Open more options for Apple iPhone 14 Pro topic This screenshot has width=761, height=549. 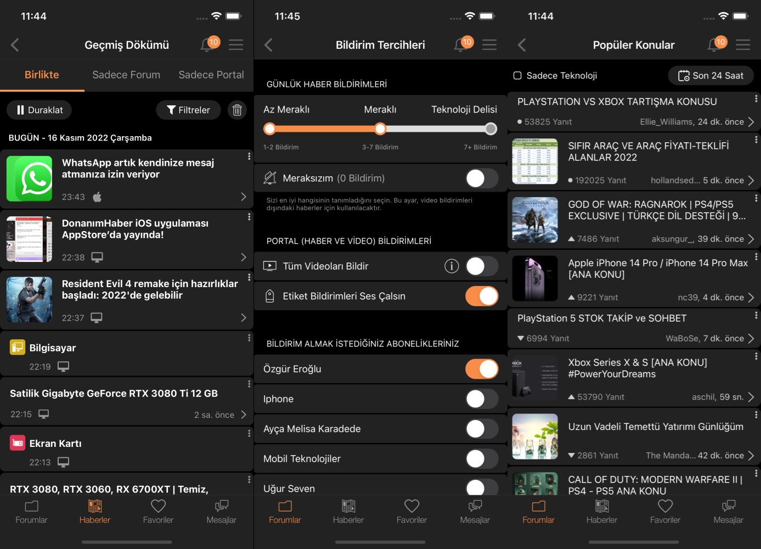click(756, 256)
